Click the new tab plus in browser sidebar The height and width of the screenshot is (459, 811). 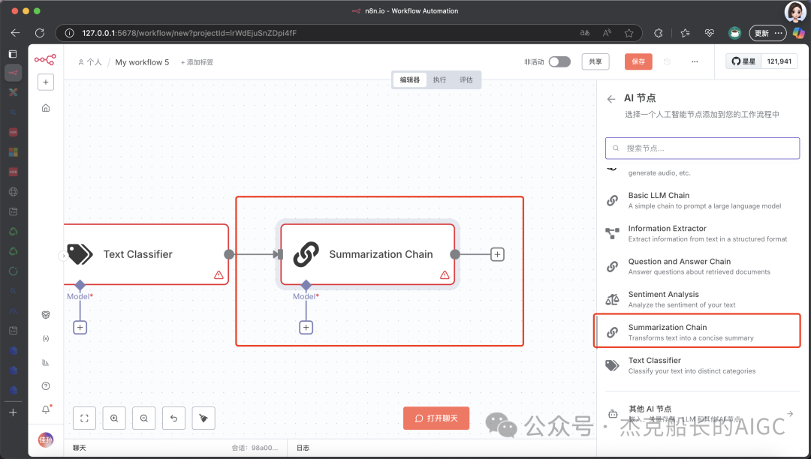(x=13, y=412)
